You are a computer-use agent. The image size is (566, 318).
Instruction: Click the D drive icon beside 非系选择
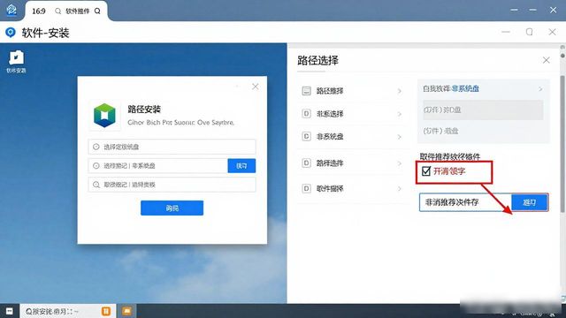tap(306, 114)
